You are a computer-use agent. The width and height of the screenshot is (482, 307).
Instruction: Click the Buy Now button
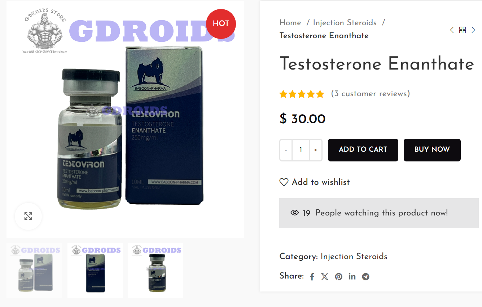[x=432, y=150]
